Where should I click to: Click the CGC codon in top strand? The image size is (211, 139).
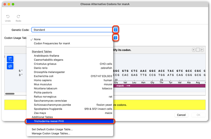(198, 71)
